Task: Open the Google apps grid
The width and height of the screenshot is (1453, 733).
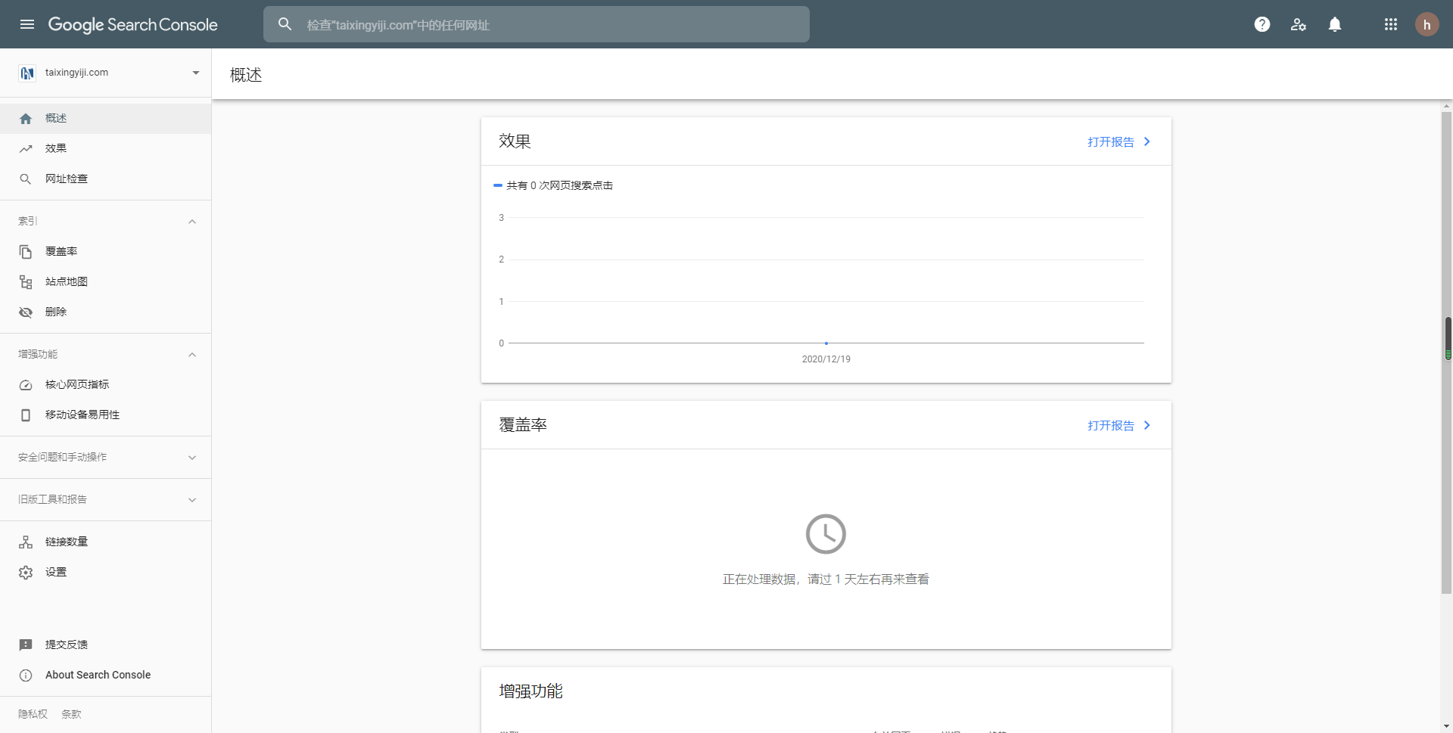Action: tap(1390, 24)
